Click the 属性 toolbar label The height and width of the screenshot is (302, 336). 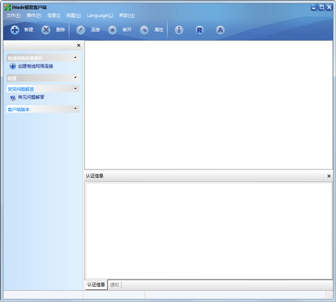[159, 30]
